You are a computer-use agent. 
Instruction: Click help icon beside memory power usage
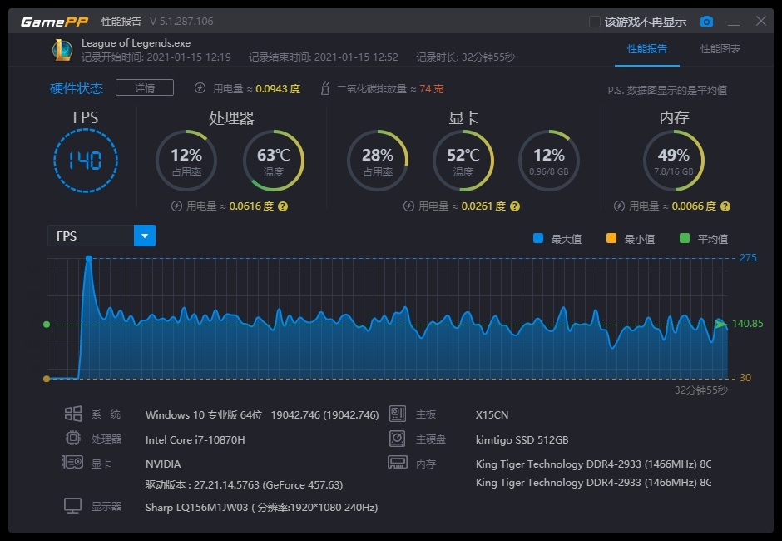725,206
